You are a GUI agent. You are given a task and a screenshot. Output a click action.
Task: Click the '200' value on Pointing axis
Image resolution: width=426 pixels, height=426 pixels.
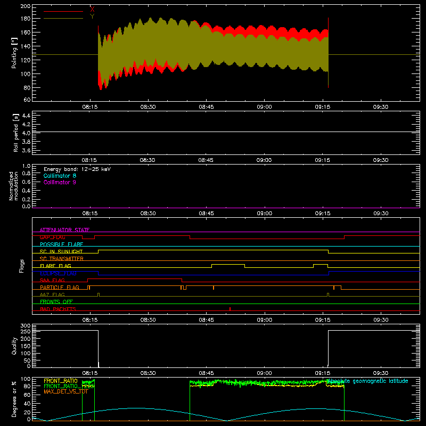[x=26, y=6]
